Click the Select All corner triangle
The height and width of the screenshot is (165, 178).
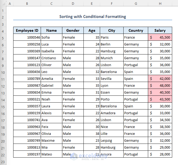[x=3, y=4]
